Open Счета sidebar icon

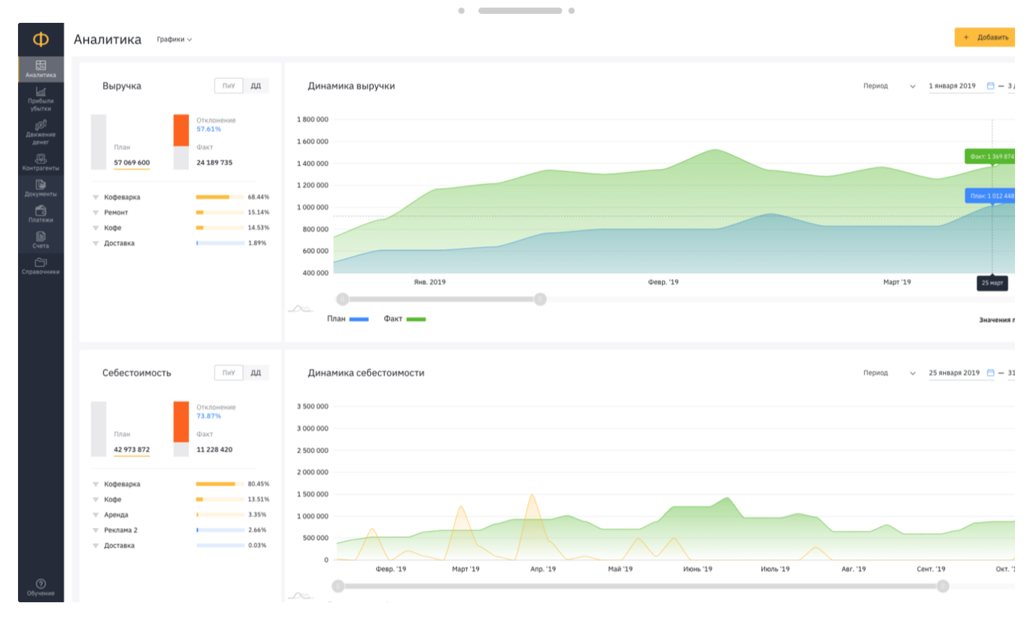coord(41,240)
